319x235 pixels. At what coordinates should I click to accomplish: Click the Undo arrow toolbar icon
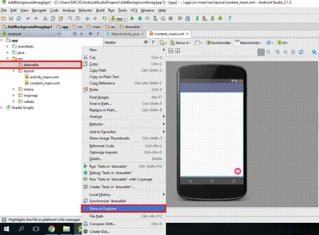point(28,19)
